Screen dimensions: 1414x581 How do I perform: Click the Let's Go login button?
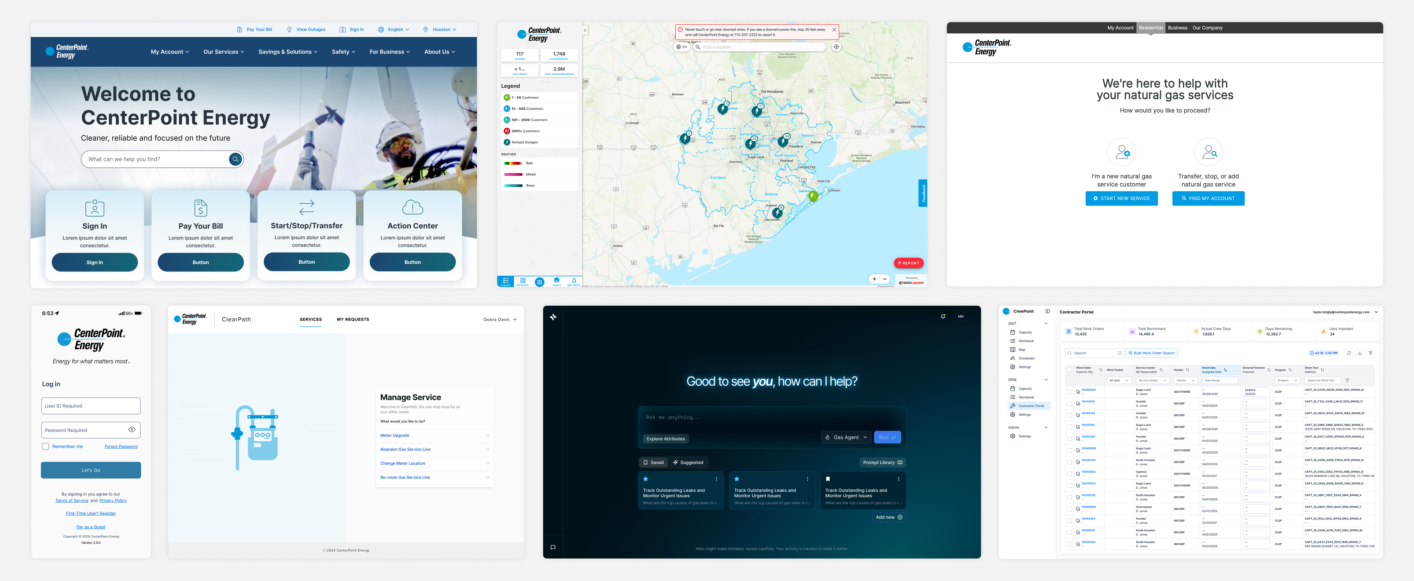[x=91, y=470]
